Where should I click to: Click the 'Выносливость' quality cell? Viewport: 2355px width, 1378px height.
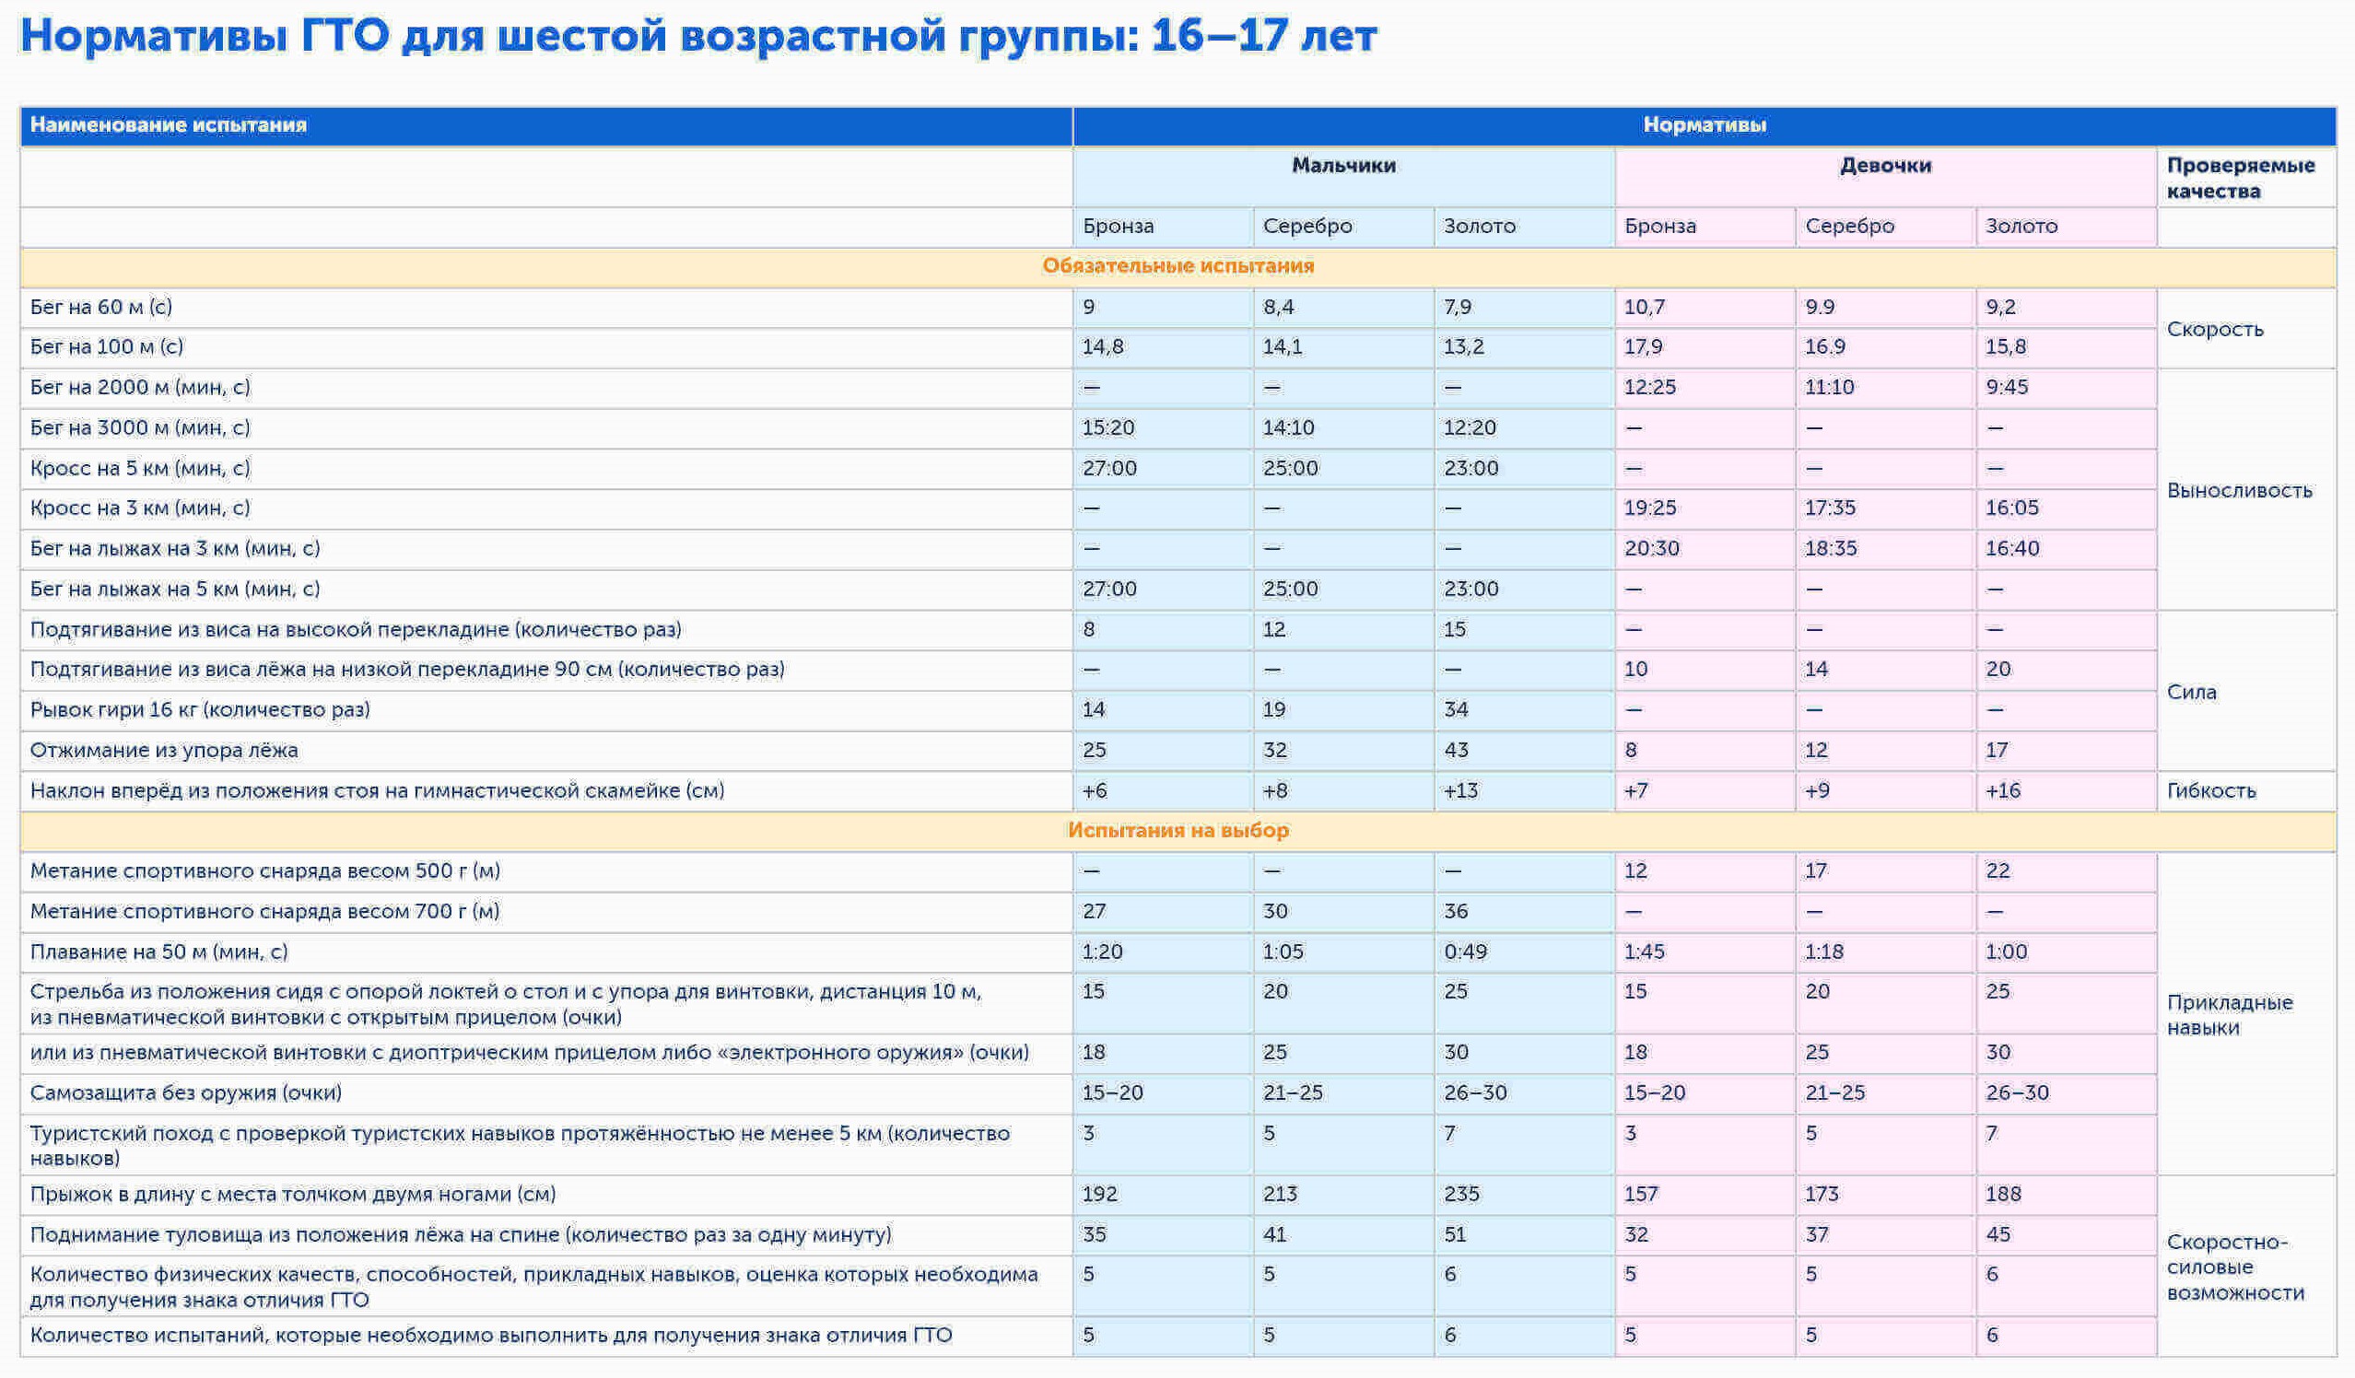tap(2238, 490)
